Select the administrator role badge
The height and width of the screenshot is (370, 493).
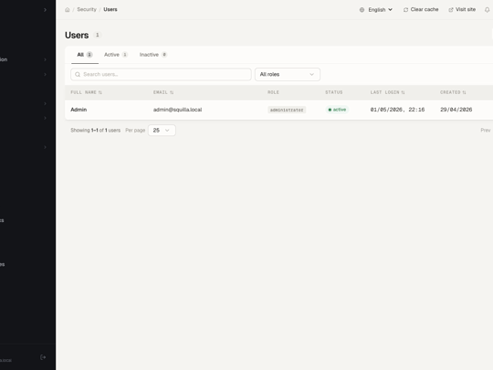pyautogui.click(x=287, y=110)
